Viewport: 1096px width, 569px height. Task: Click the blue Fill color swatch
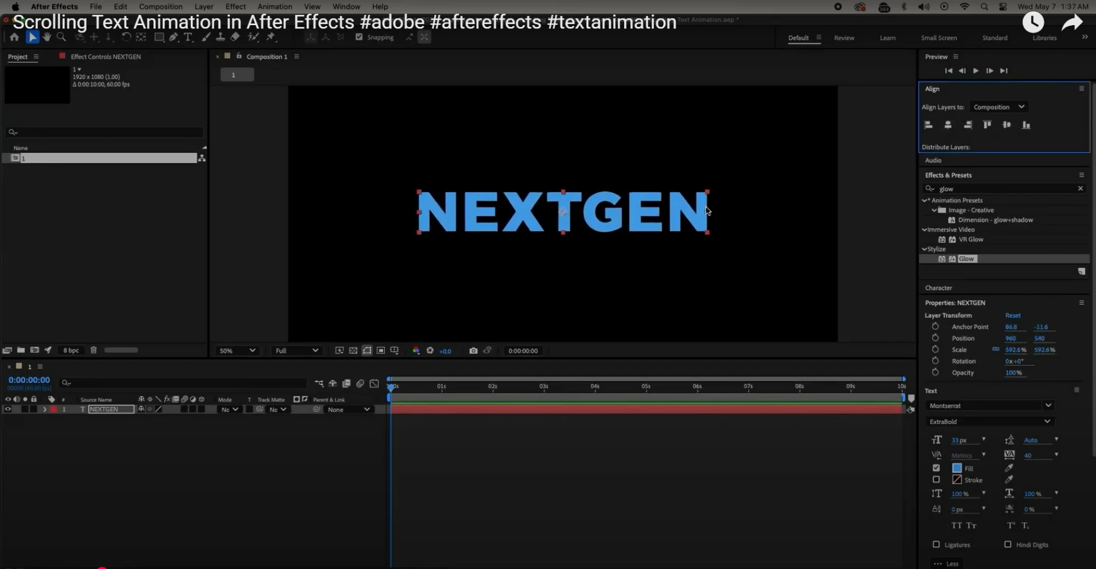coord(957,468)
